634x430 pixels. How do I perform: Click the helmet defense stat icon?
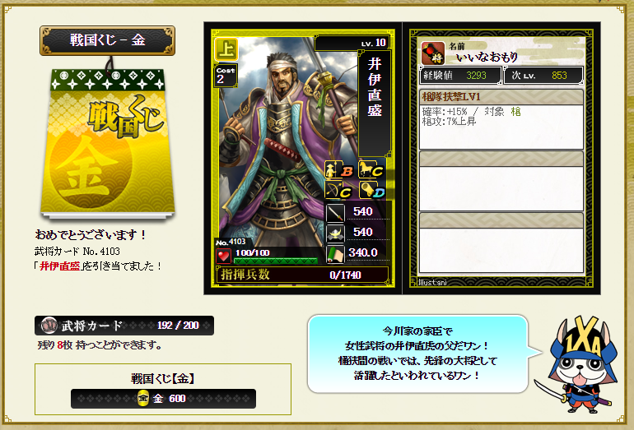335,233
